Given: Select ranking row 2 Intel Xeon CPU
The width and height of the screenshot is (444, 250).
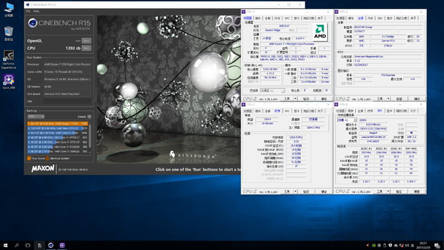Looking at the screenshot, I should click(58, 128).
